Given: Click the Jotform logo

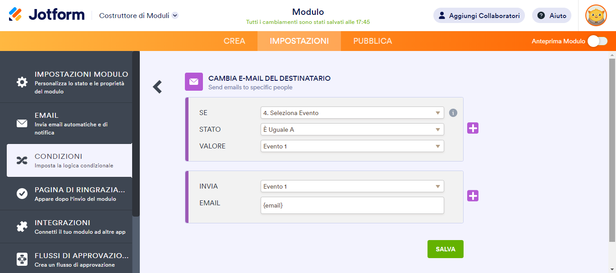Looking at the screenshot, I should pos(46,15).
